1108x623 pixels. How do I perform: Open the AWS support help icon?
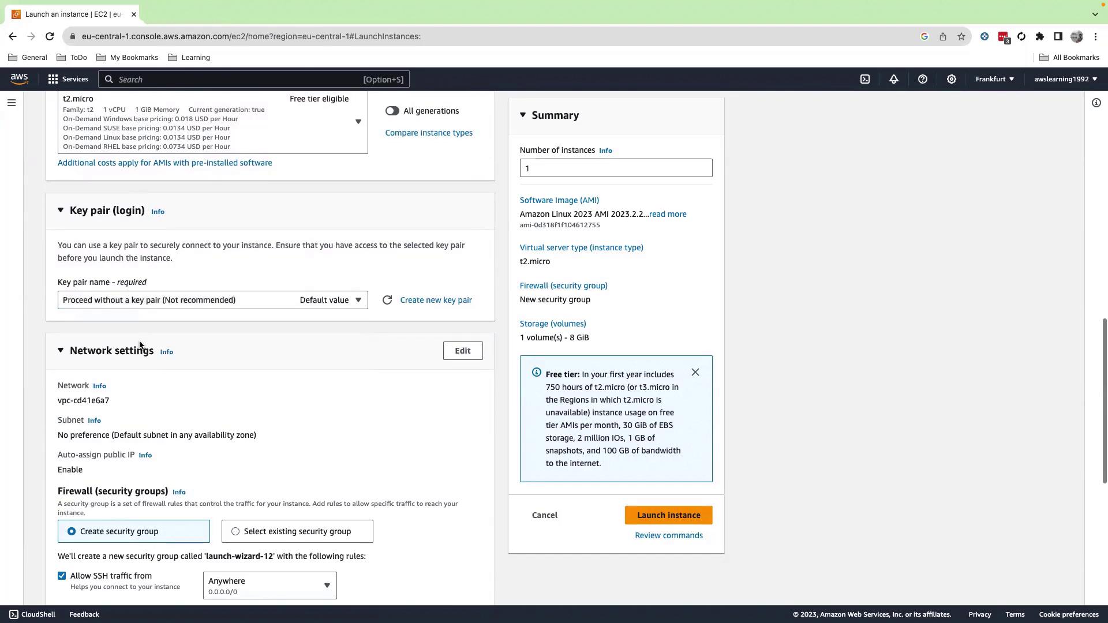(922, 79)
